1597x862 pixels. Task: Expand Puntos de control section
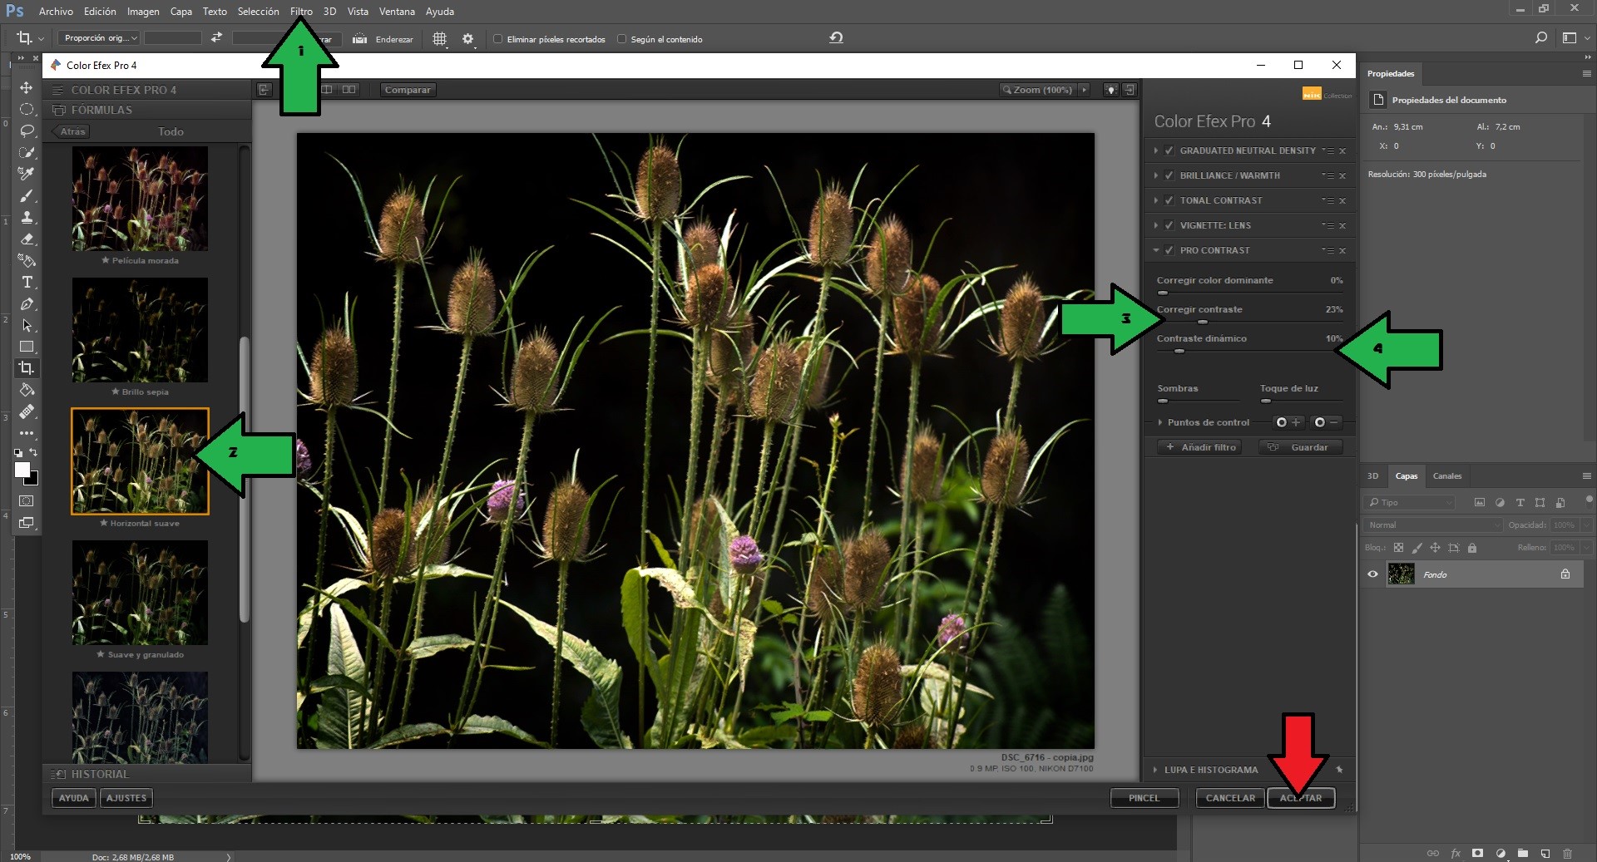[x=1160, y=422]
